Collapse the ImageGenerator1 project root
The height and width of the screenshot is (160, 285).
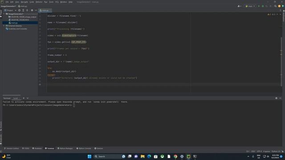point(4,14)
